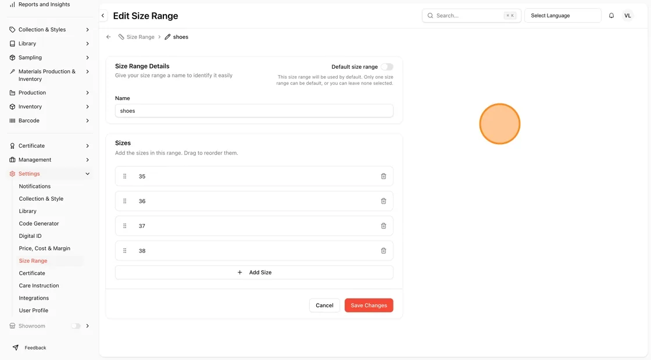Click the Settings gear icon

(12, 173)
